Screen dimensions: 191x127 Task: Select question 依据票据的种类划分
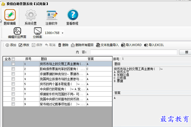[x=63, y=74]
